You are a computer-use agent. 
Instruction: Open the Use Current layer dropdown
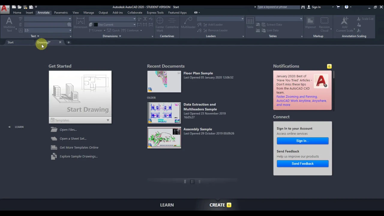(134, 25)
